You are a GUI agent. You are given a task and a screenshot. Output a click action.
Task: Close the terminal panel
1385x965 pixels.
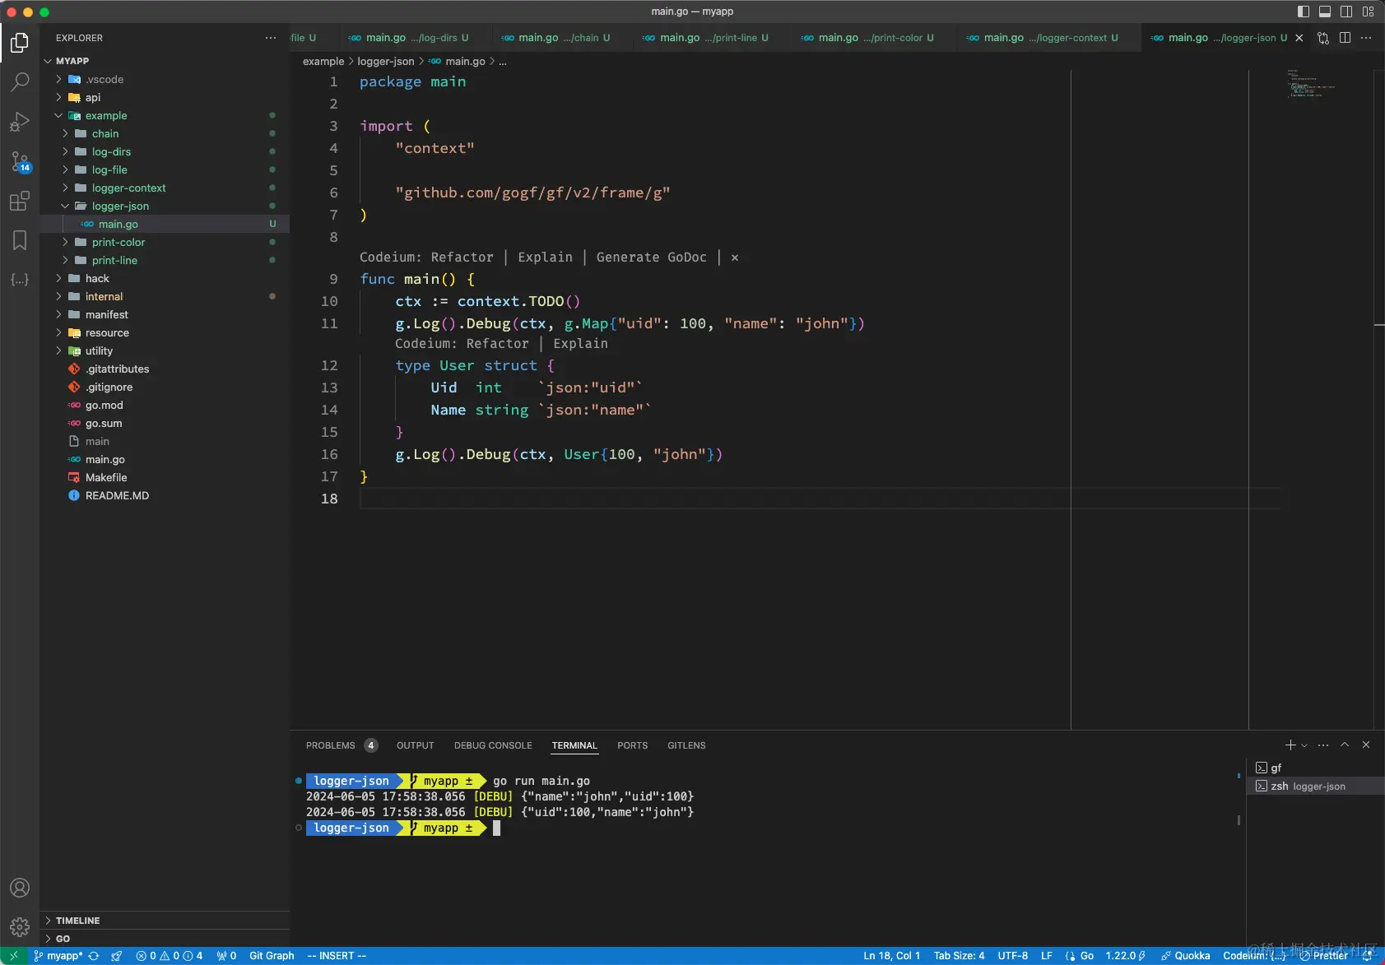tap(1366, 745)
